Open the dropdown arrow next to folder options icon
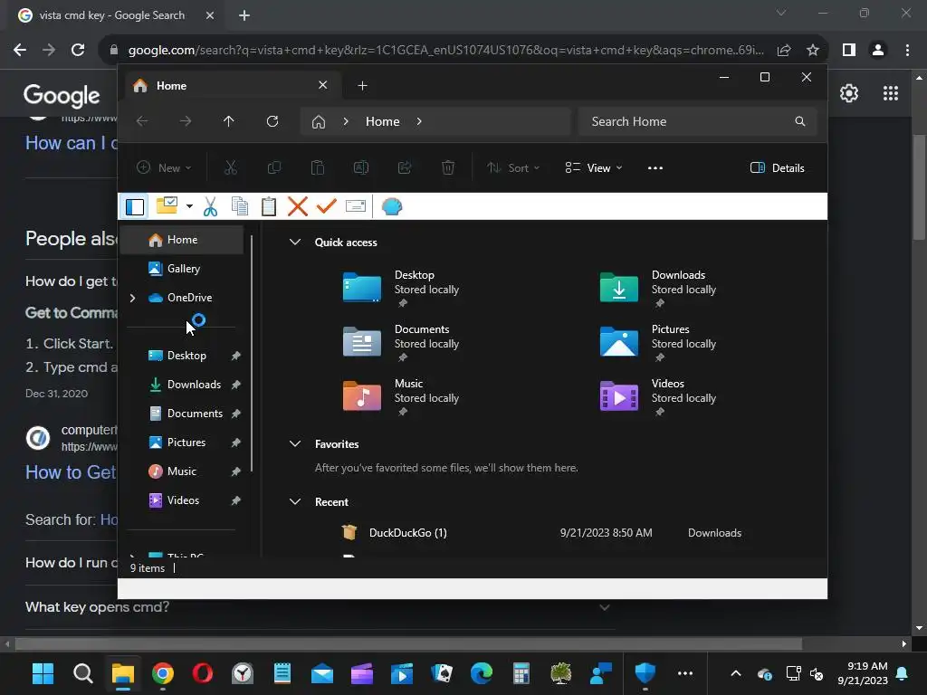This screenshot has width=927, height=695. click(189, 206)
